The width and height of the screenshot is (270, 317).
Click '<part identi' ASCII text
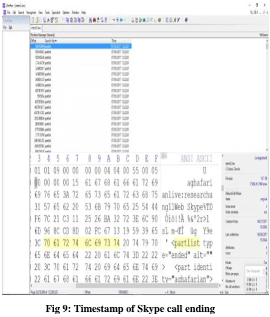pyautogui.click(x=193, y=268)
